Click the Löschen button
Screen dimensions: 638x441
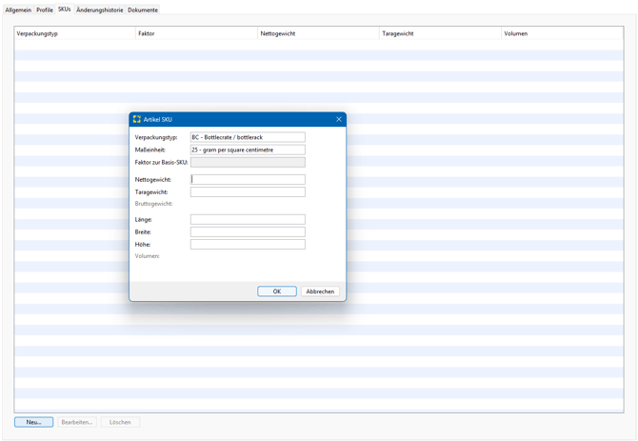pos(120,422)
